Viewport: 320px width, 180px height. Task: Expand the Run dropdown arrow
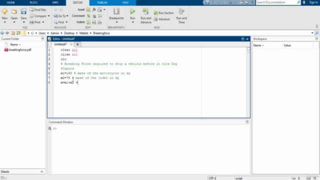point(132,22)
